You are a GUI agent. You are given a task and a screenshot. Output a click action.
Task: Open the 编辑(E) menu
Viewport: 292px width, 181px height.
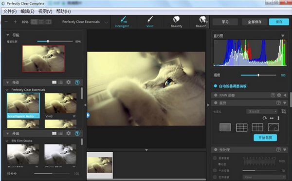pyautogui.click(x=27, y=11)
